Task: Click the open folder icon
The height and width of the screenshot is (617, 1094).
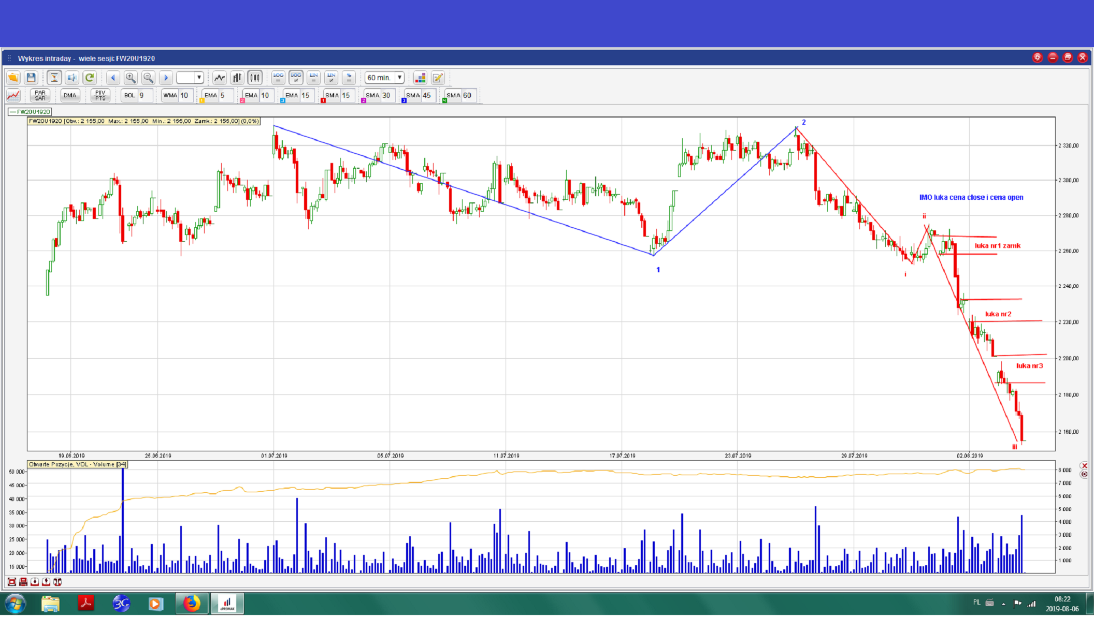Action: [13, 78]
